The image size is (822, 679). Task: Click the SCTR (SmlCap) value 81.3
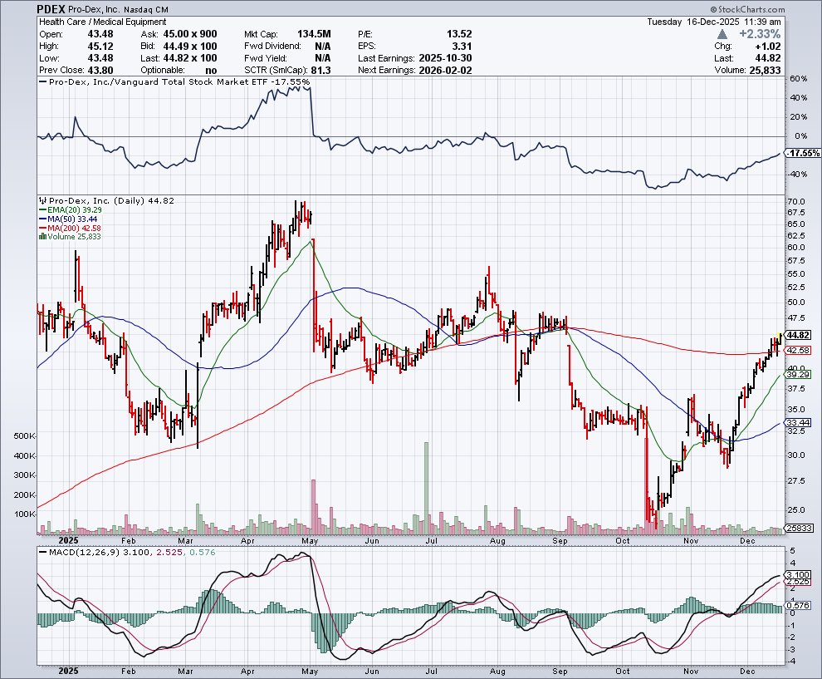point(320,71)
